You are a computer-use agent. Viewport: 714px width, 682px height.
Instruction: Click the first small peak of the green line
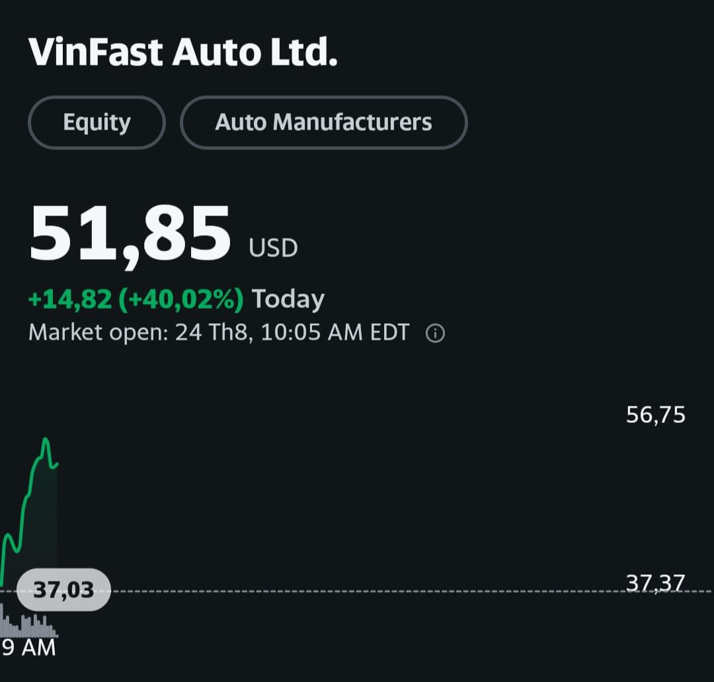point(9,534)
